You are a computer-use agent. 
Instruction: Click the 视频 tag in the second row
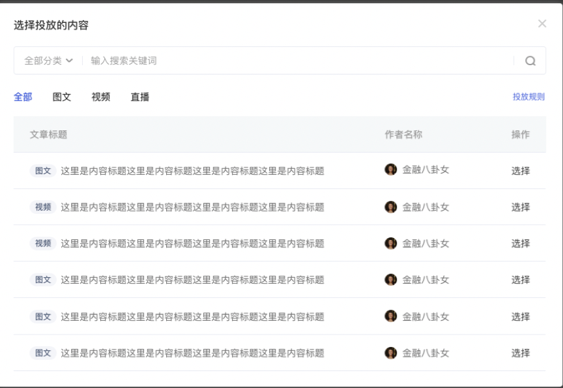43,207
